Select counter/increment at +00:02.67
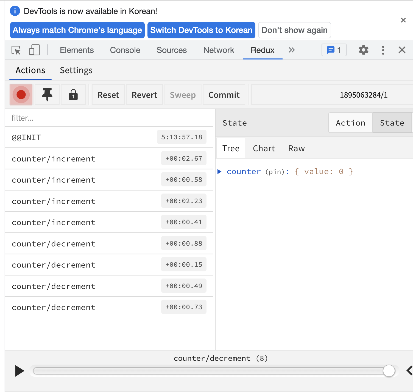This screenshot has height=392, width=413. [x=109, y=159]
